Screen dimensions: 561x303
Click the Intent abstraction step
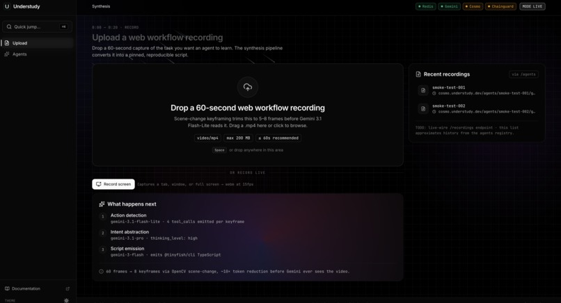pyautogui.click(x=148, y=235)
